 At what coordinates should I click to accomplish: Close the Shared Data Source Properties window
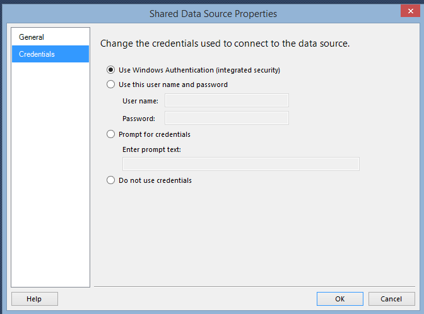(x=410, y=11)
